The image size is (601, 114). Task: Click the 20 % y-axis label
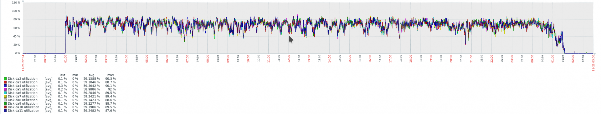pos(17,45)
